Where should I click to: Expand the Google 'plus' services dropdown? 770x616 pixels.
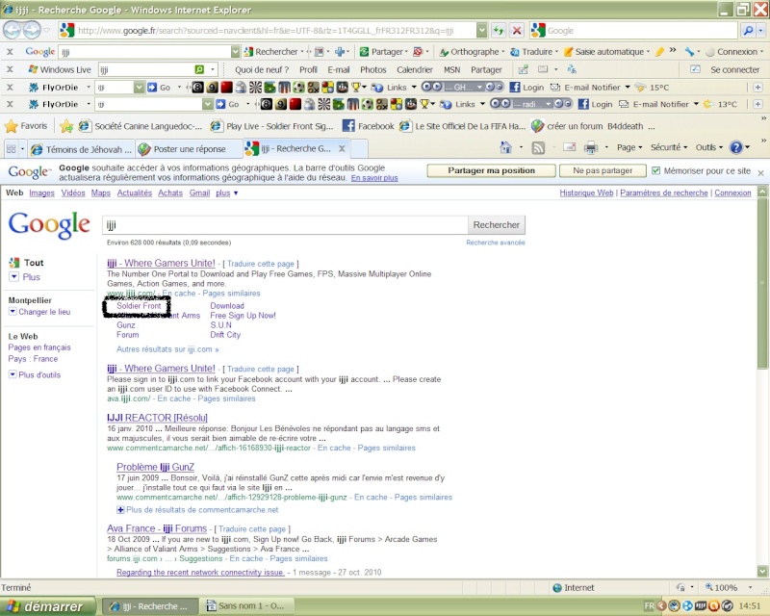point(227,193)
